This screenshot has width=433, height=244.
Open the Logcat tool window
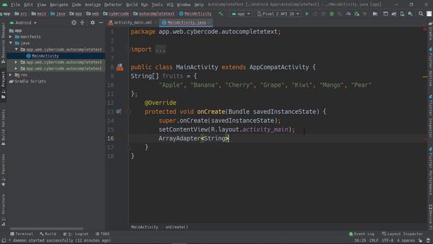click(x=76, y=234)
